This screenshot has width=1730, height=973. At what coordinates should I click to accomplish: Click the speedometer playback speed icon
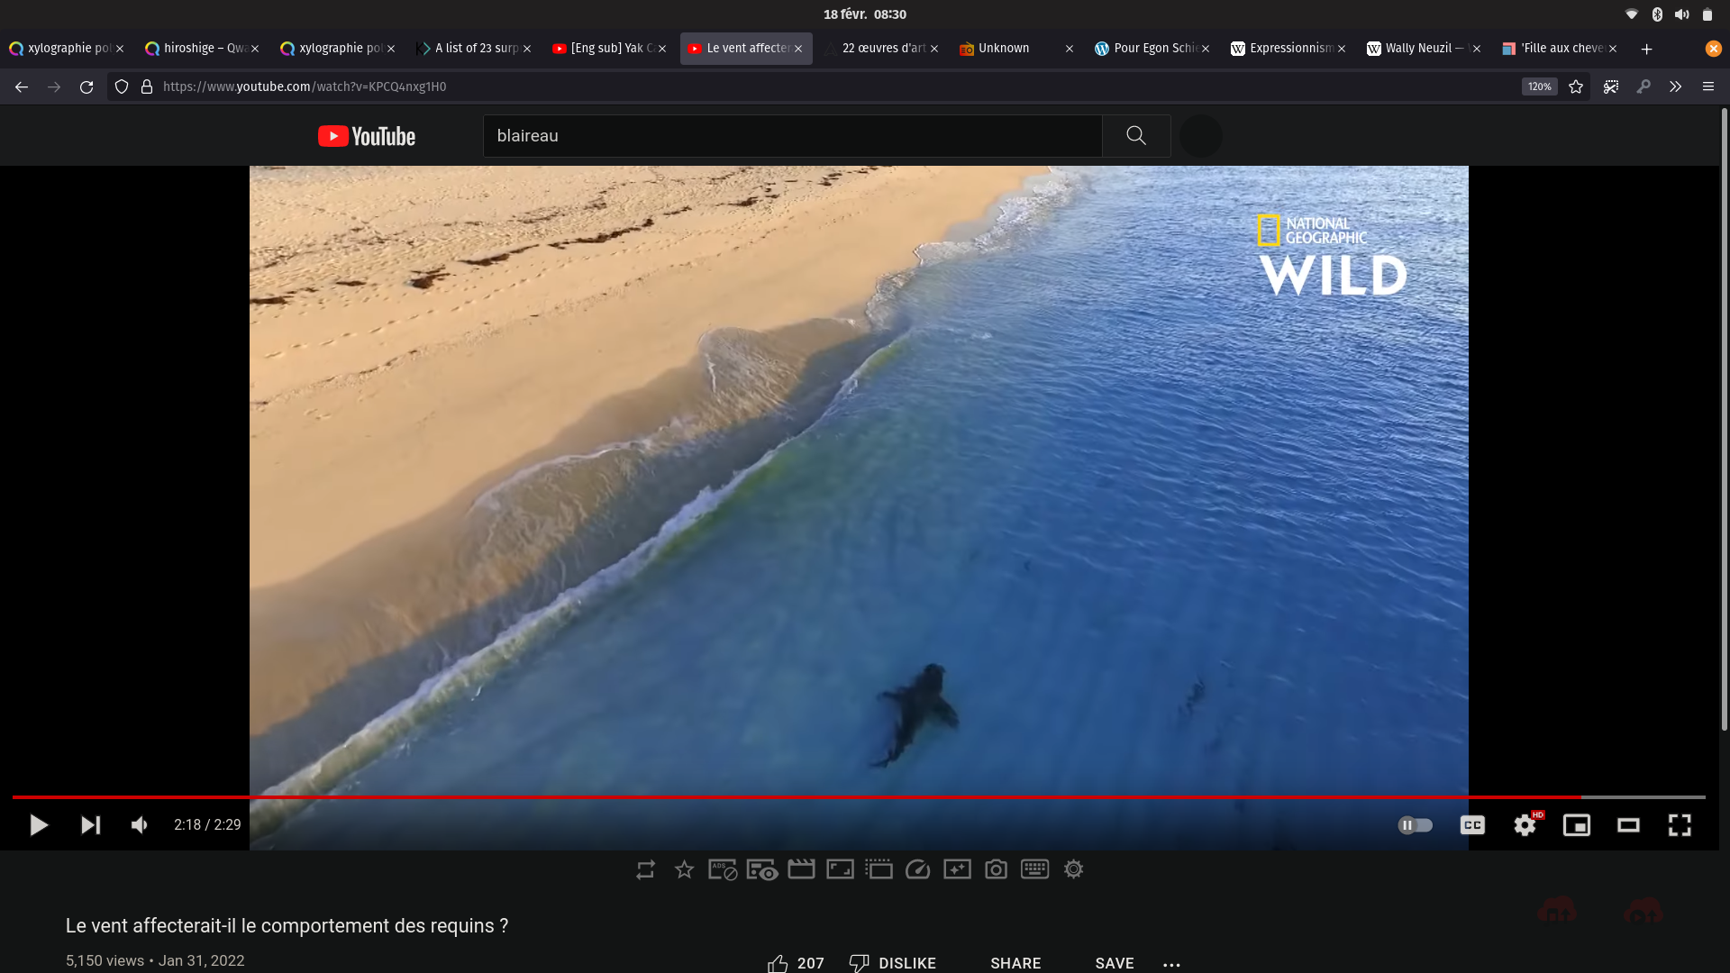pyautogui.click(x=917, y=869)
